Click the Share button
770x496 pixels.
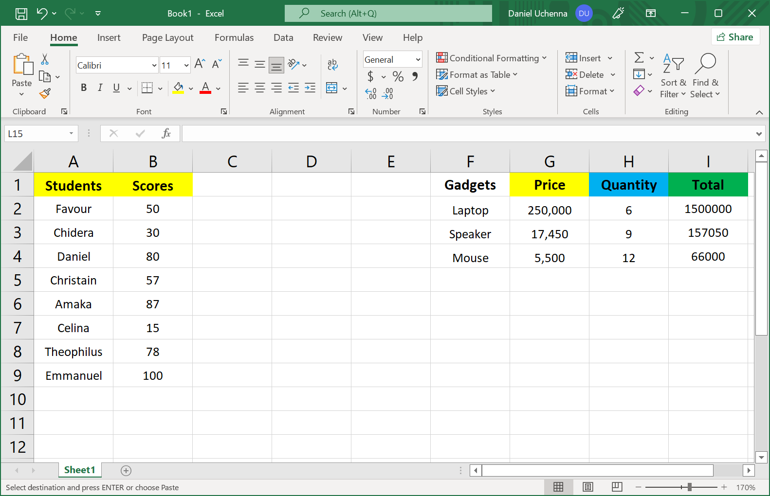(735, 37)
